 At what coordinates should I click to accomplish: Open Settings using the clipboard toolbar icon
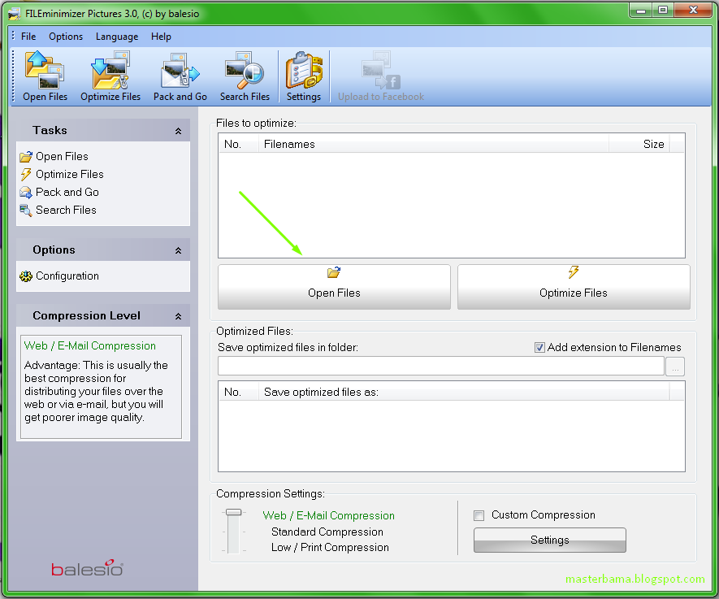click(303, 75)
